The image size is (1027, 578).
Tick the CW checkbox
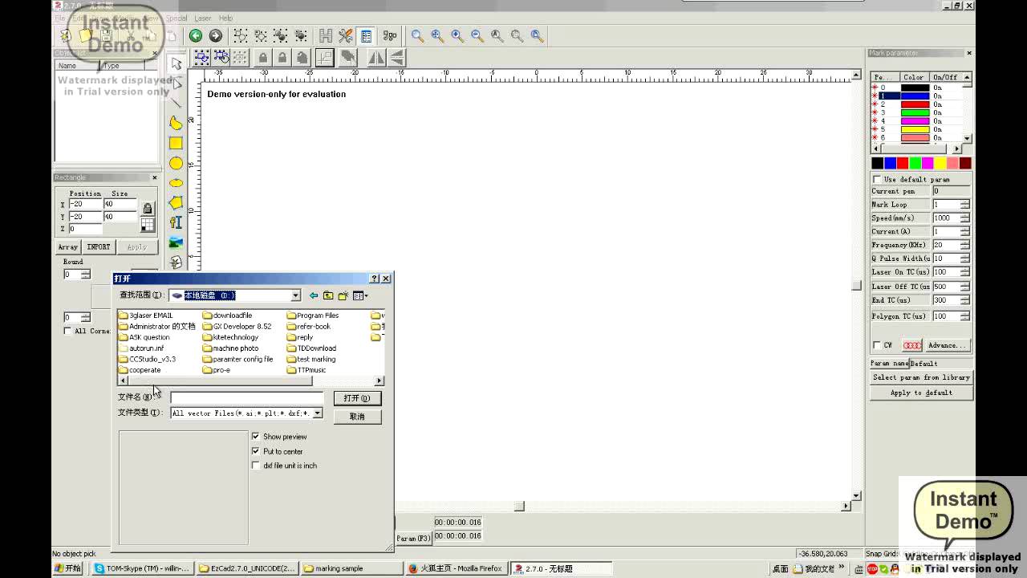pyautogui.click(x=877, y=345)
